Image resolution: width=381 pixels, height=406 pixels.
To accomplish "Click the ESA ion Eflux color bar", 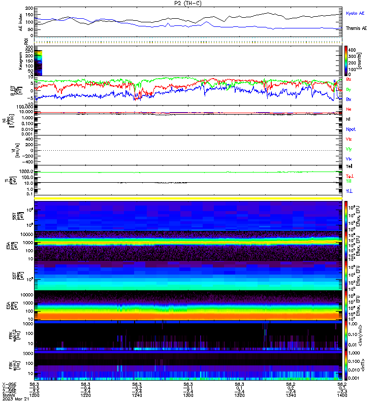I will pyautogui.click(x=346, y=246).
